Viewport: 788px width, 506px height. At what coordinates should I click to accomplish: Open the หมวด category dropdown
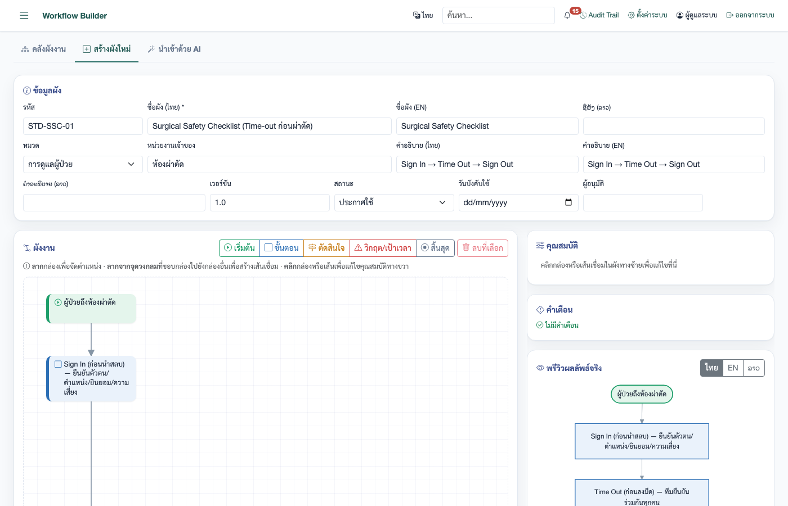(83, 164)
